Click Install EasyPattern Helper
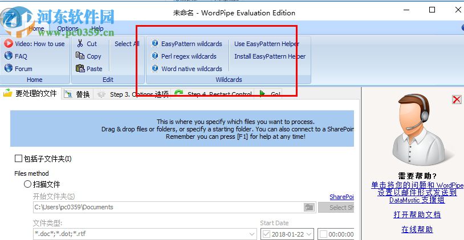The height and width of the screenshot is (240, 464). (x=270, y=56)
